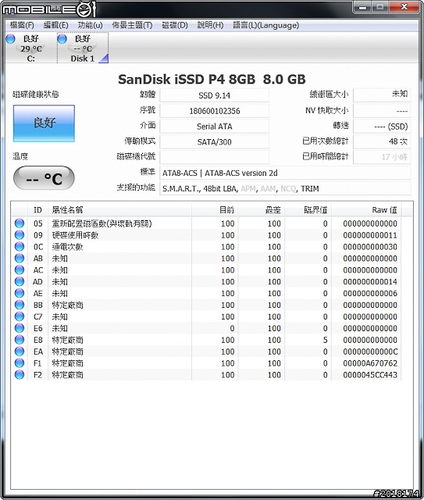The width and height of the screenshot is (424, 500).
Task: Click the power on hours field 17 小時
Action: 382,157
